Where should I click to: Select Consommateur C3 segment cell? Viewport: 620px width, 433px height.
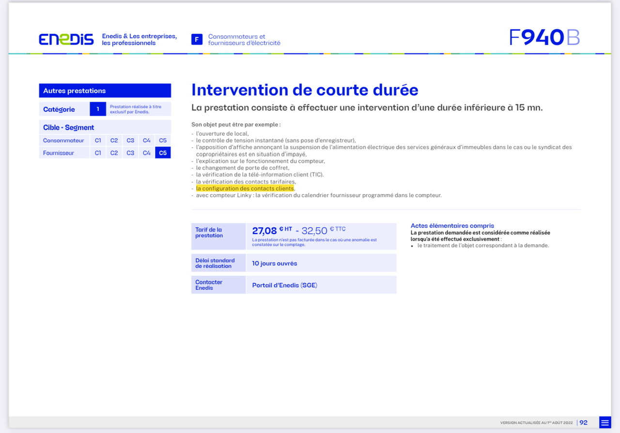(x=130, y=140)
